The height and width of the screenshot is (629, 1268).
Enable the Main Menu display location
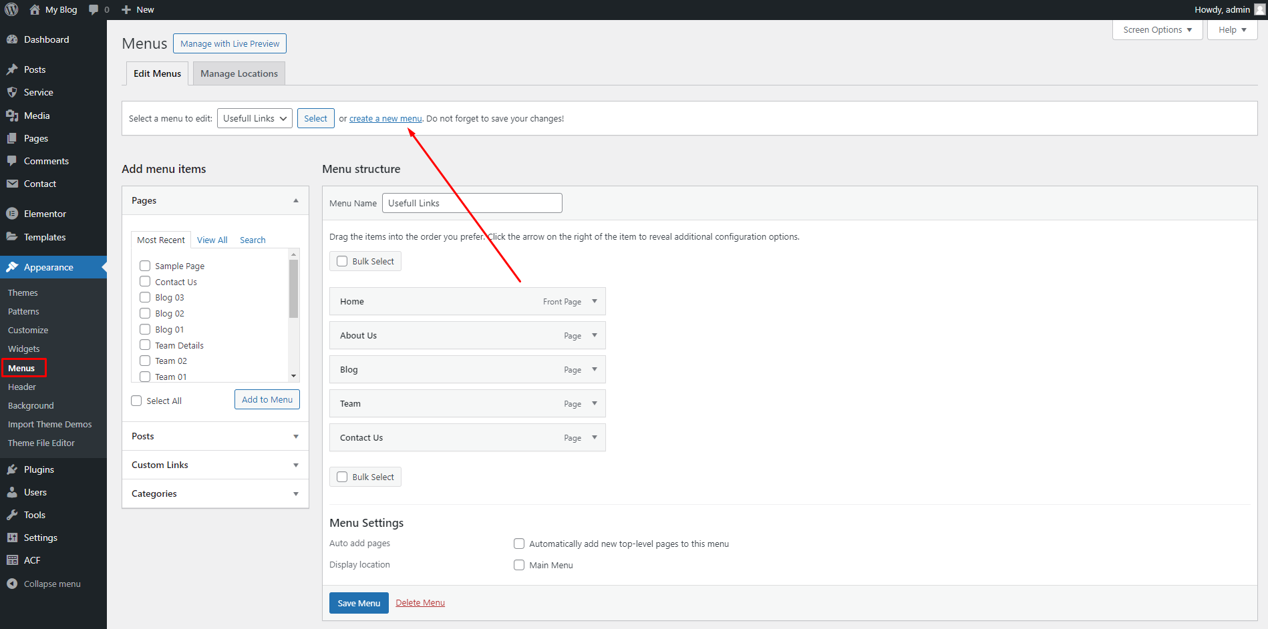(x=519, y=565)
